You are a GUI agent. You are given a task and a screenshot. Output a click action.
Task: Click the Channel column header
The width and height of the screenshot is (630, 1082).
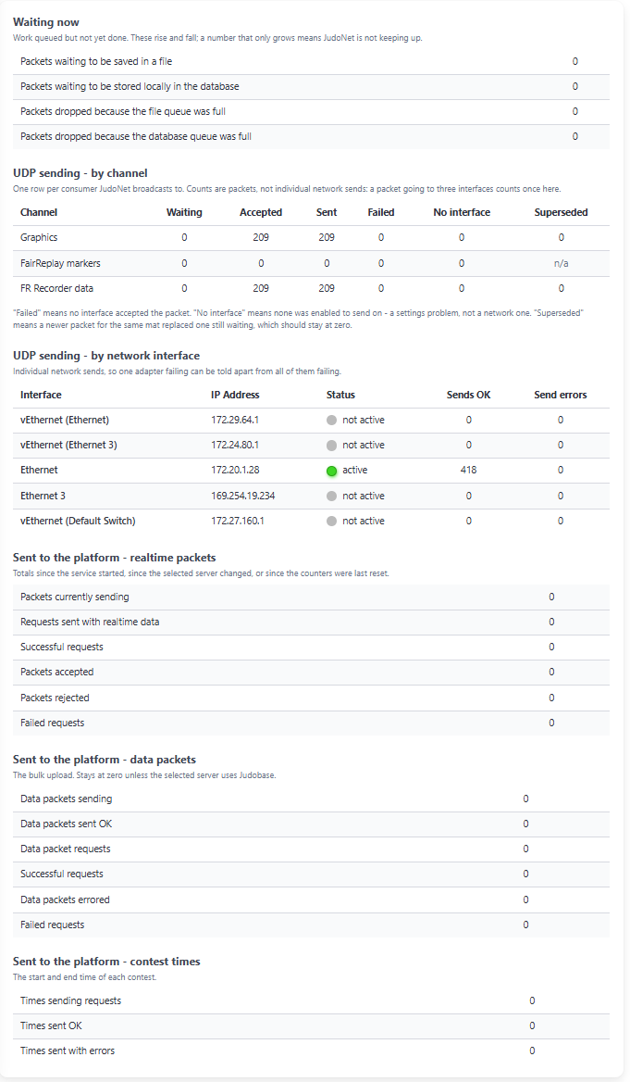tap(39, 212)
